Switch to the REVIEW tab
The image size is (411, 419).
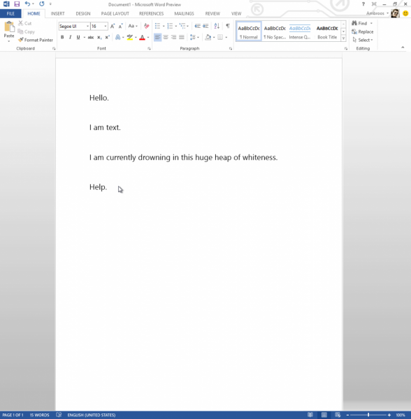[212, 13]
